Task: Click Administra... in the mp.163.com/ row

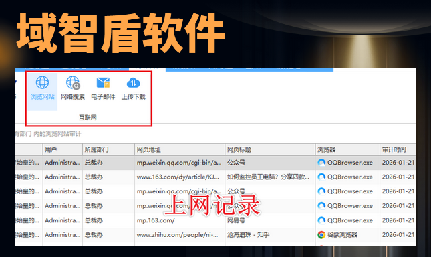Action: pyautogui.click(x=63, y=220)
